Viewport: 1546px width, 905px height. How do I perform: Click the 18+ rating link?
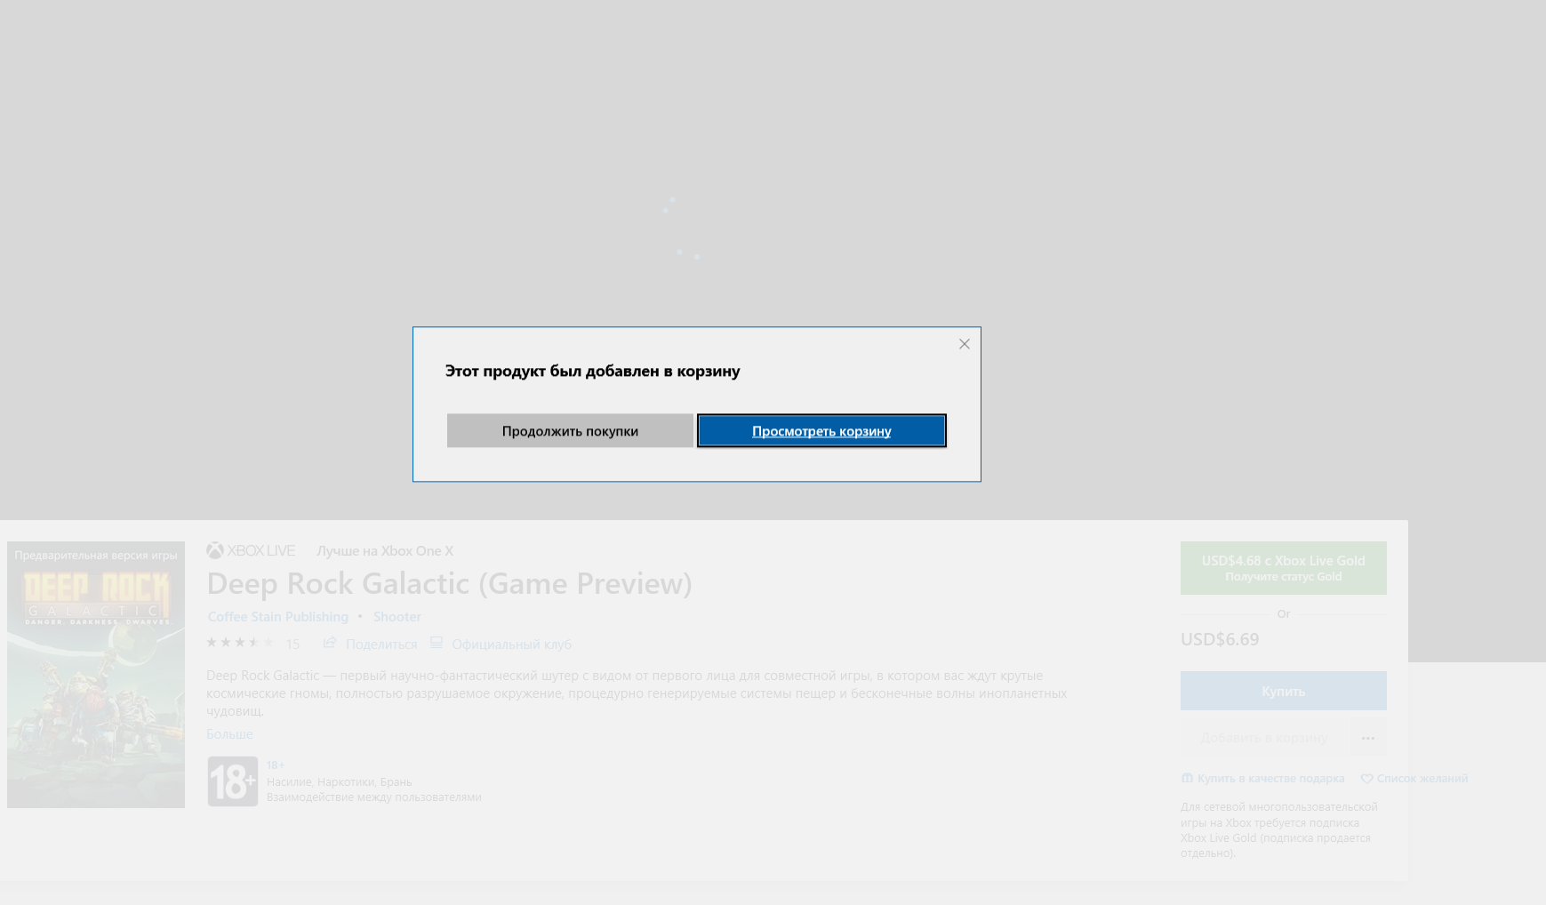276,765
